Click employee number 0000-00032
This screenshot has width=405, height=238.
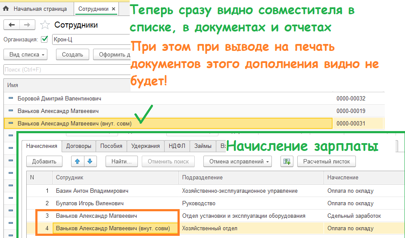tap(351, 98)
